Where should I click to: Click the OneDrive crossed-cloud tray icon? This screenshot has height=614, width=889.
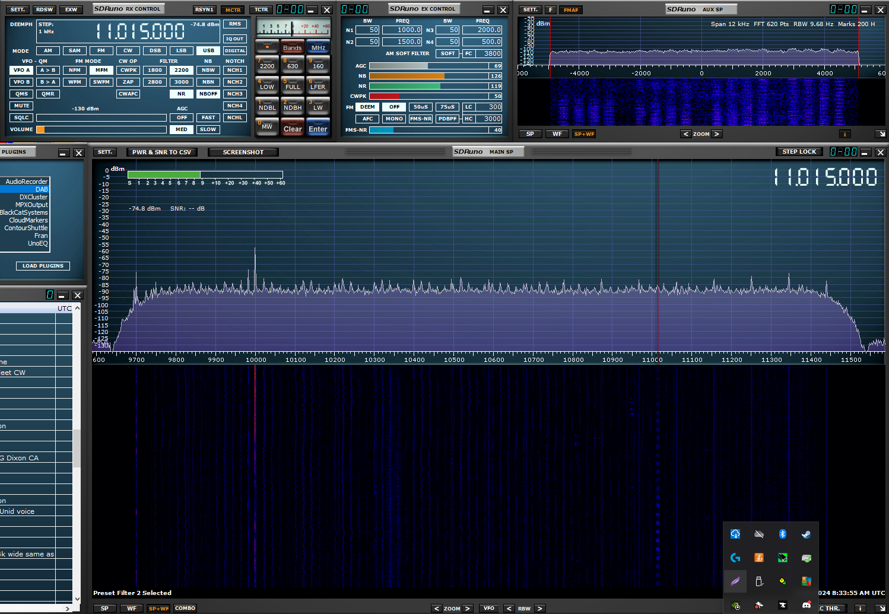pyautogui.click(x=759, y=534)
